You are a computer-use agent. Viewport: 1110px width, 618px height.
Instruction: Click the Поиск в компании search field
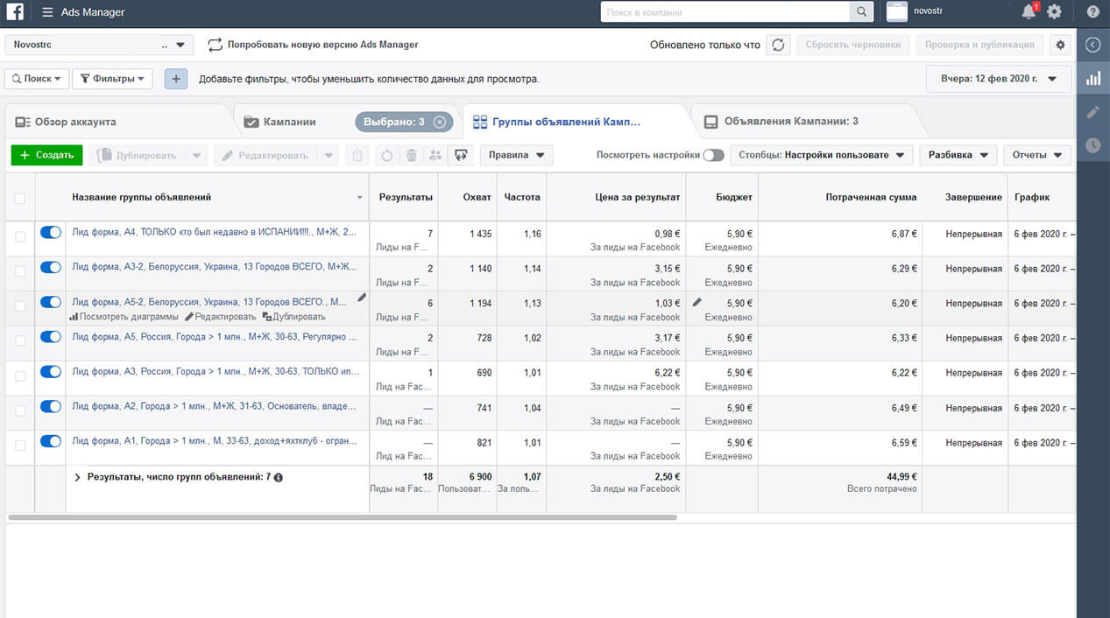725,12
